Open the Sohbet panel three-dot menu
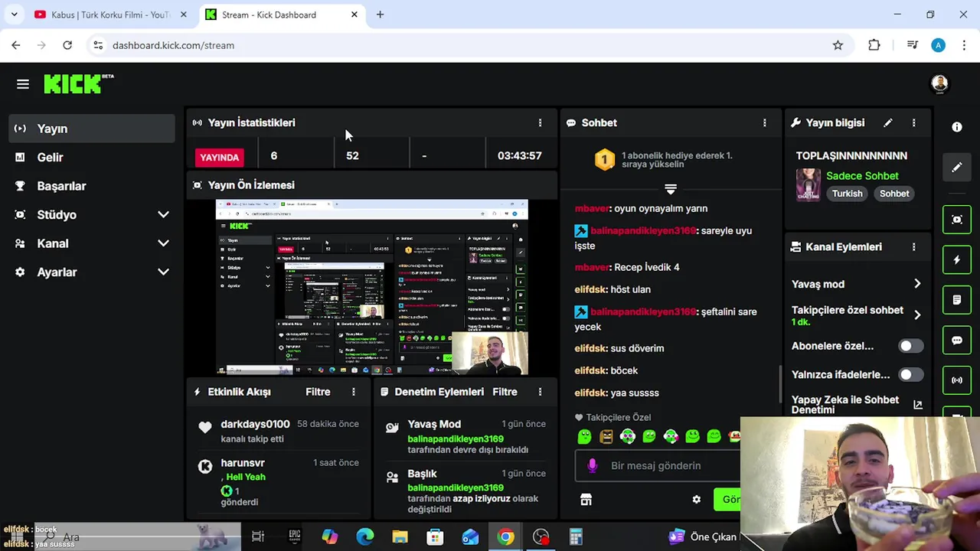This screenshot has width=980, height=551. click(764, 122)
